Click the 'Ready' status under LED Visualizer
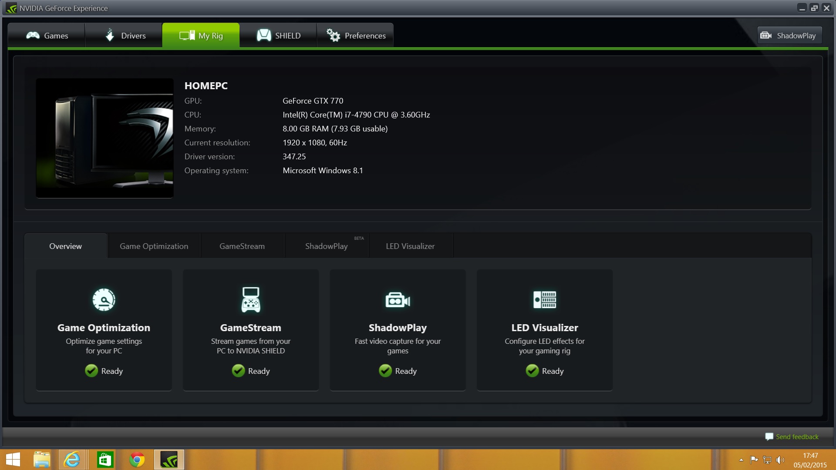The height and width of the screenshot is (470, 836). [x=553, y=371]
